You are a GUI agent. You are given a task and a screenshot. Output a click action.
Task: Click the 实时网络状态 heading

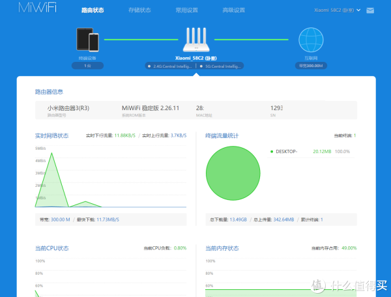click(52, 135)
